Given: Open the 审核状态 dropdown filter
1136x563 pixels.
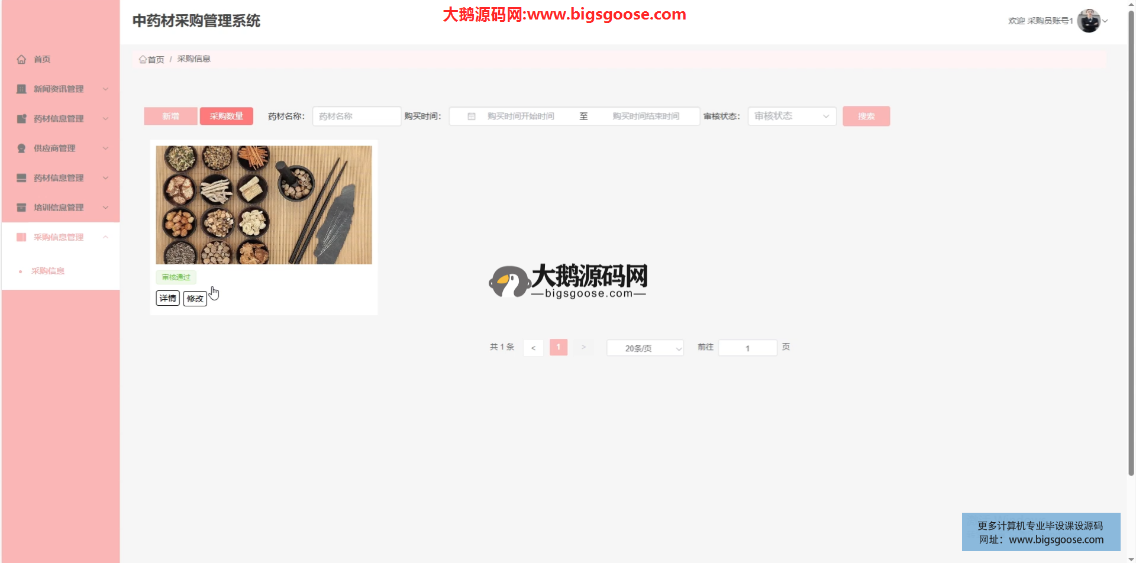Looking at the screenshot, I should pyautogui.click(x=792, y=117).
